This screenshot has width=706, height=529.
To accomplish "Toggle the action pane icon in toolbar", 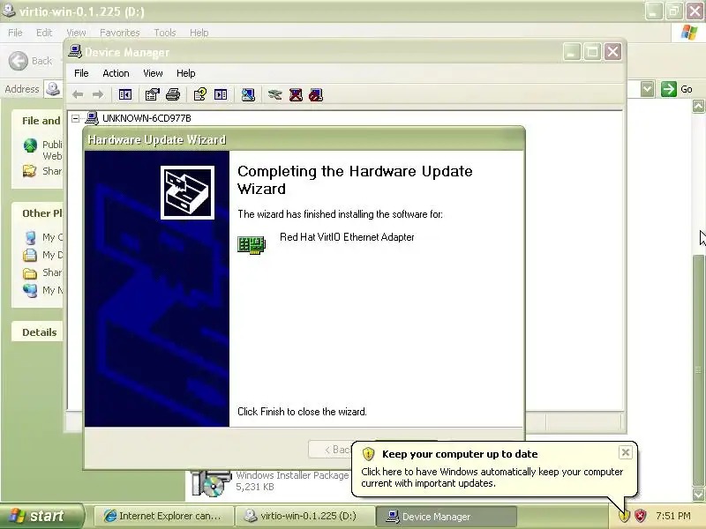I will (221, 94).
